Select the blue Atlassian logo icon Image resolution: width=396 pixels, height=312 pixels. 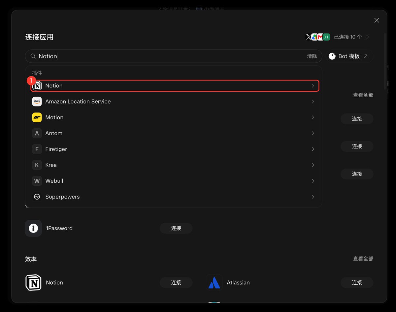tap(214, 283)
